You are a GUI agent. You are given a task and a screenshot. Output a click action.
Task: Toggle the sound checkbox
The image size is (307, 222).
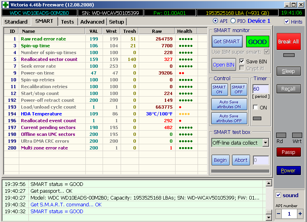click(x=279, y=196)
